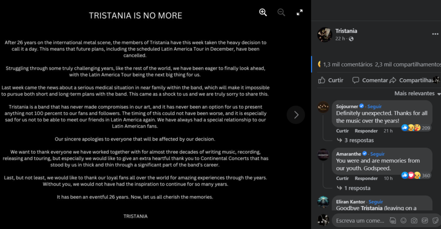This screenshot has height=229, width=441.
Task: Open the emoji picker in comment box
Action: point(403,220)
